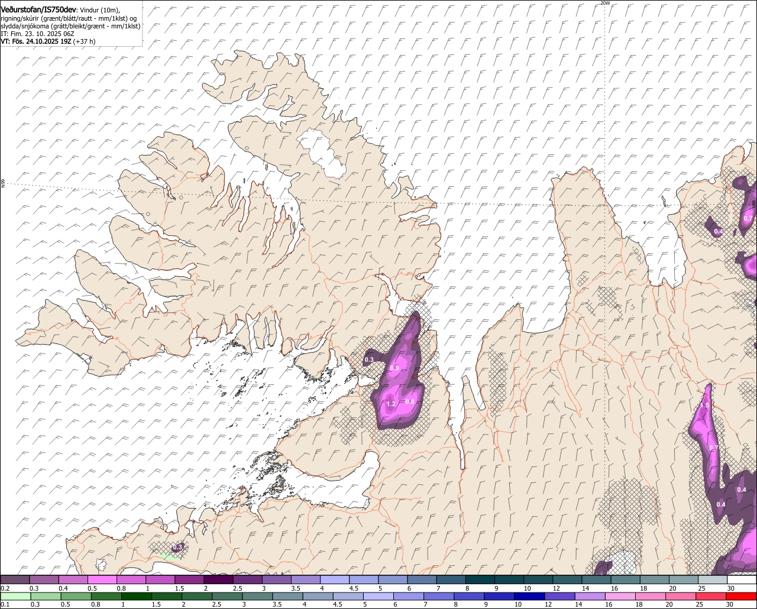Click the 20W longitude label at top
The image size is (757, 609).
(x=604, y=3)
